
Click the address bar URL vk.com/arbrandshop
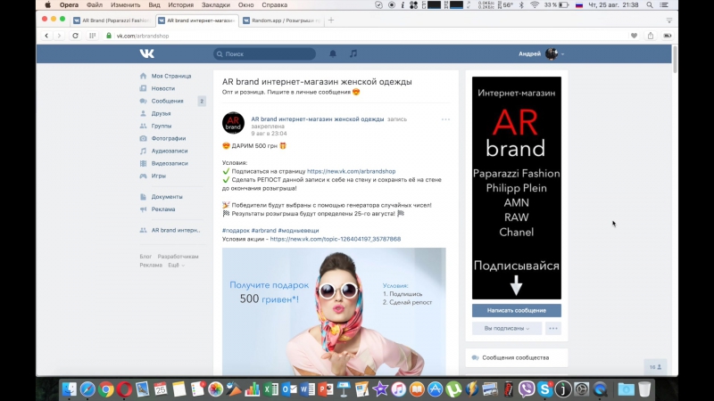tap(143, 36)
